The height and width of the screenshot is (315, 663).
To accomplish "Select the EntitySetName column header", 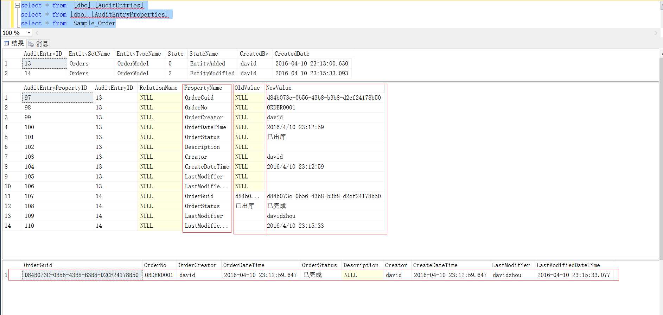I will [91, 54].
